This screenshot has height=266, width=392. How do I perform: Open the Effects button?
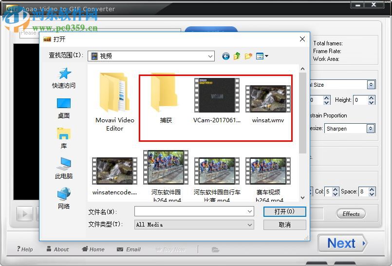coord(351,214)
